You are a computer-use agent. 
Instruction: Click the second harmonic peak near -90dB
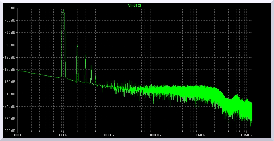click(77, 46)
